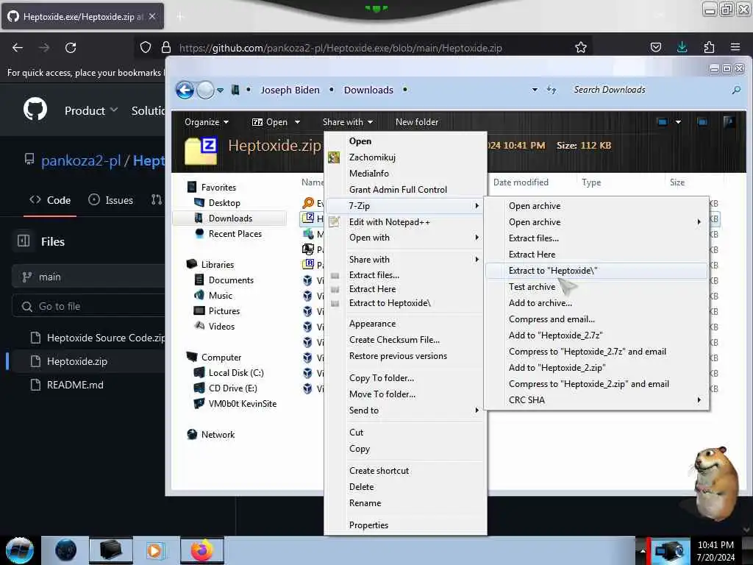Viewport: 753px width, 565px height.
Task: Choose Extract Here in 7-Zip submenu
Action: pyautogui.click(x=596, y=254)
